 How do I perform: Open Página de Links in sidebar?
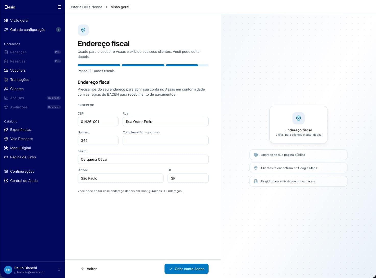(23, 157)
